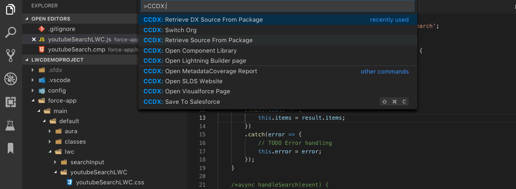Open .gitignore in open editors
The image size is (516, 189).
click(x=62, y=29)
